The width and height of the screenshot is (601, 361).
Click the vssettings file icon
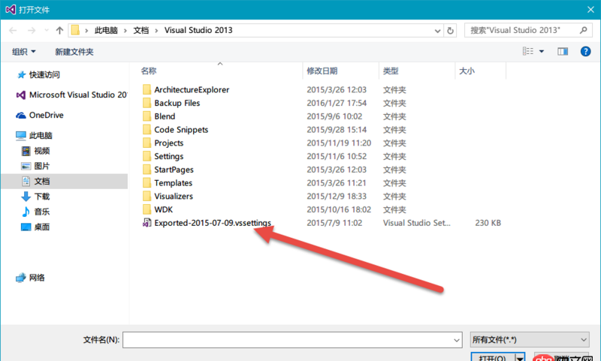point(146,223)
